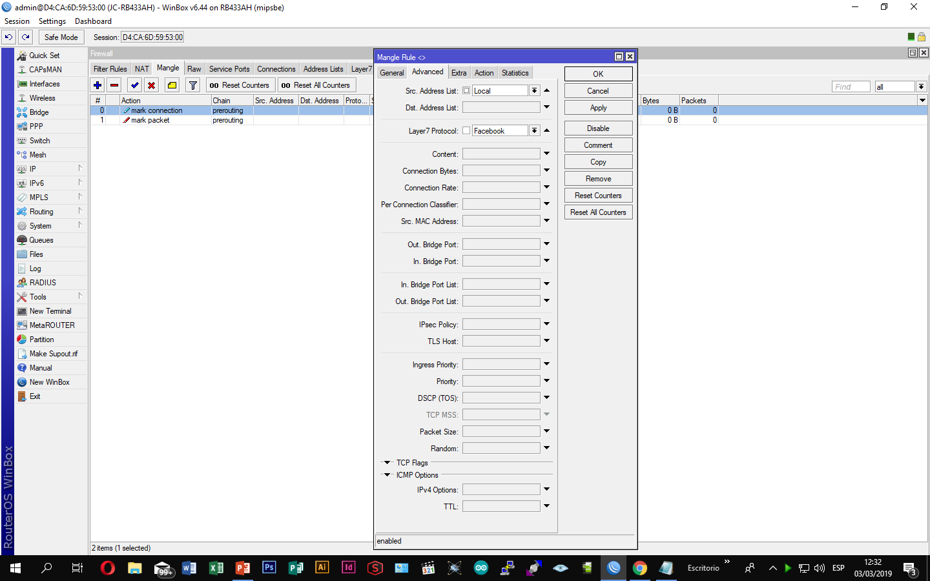Expand the ICMP Options section

387,475
